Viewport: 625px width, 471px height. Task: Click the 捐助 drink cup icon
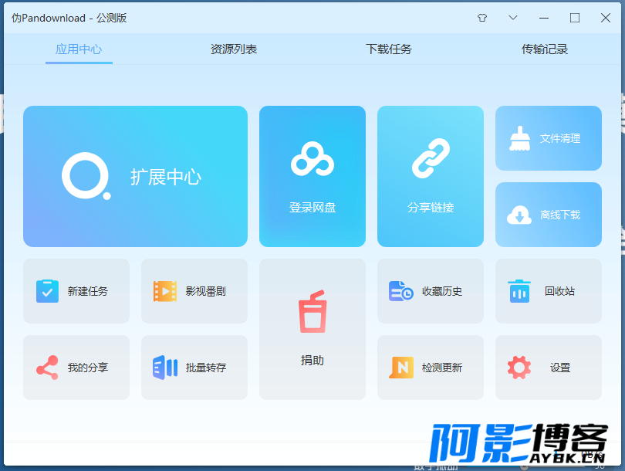coord(312,311)
